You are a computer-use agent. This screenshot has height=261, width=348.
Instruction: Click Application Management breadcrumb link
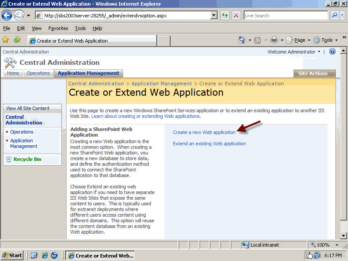pos(161,84)
